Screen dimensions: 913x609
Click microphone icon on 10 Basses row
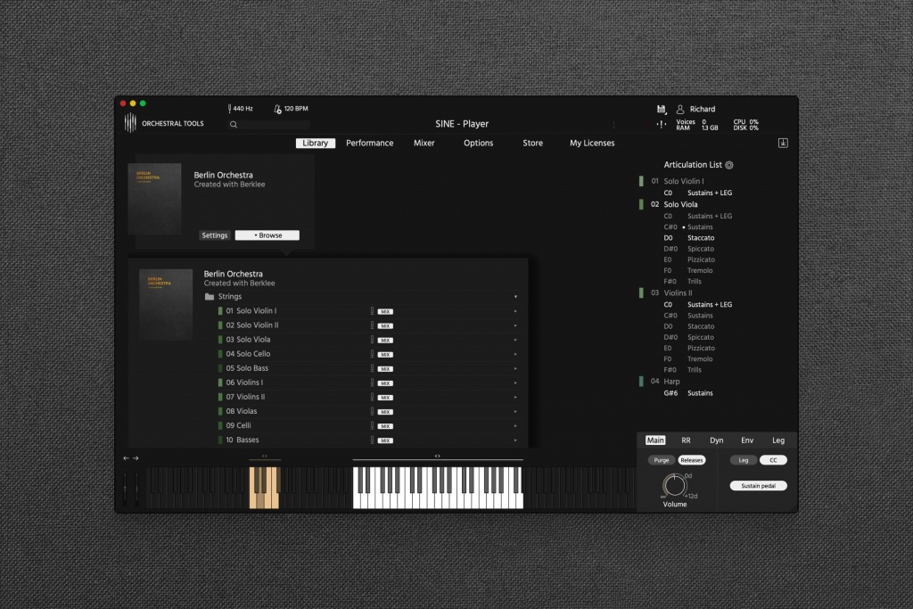click(x=372, y=440)
